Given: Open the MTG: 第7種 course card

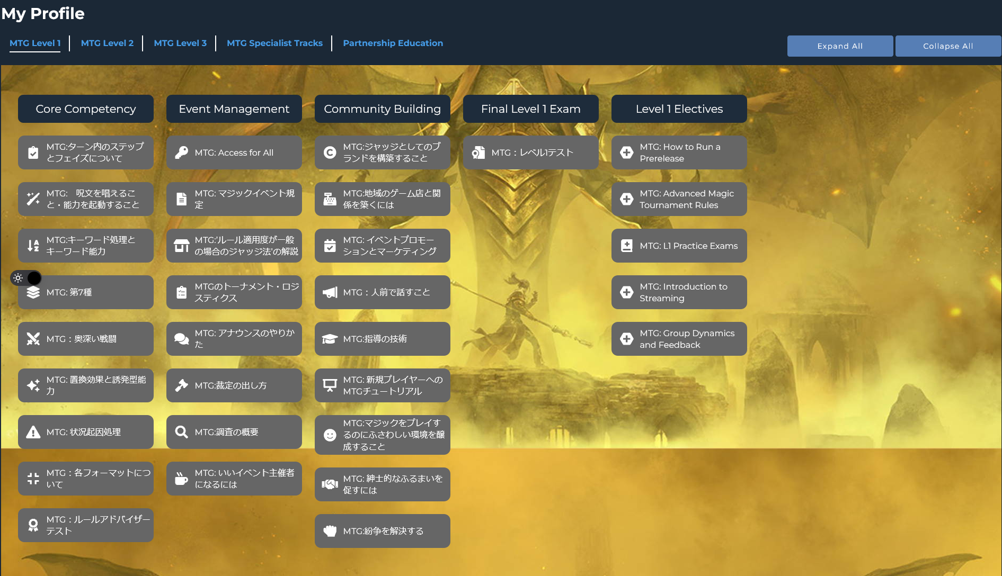Looking at the screenshot, I should tap(86, 292).
